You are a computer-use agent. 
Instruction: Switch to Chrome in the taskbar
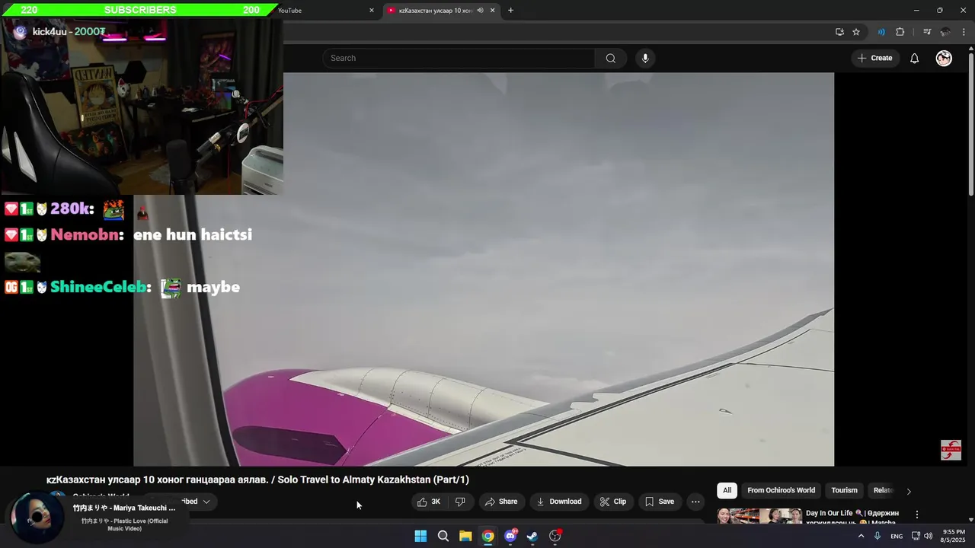coord(487,536)
